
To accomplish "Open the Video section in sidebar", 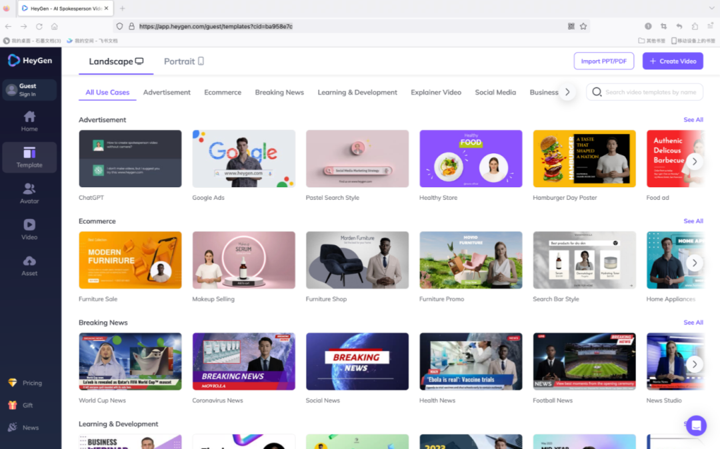I will pos(29,229).
